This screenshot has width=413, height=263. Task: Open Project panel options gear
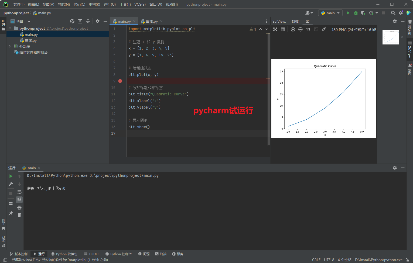coord(98,21)
